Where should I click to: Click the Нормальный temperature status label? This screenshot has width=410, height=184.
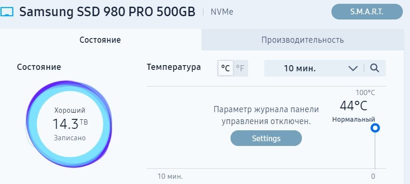(x=353, y=119)
